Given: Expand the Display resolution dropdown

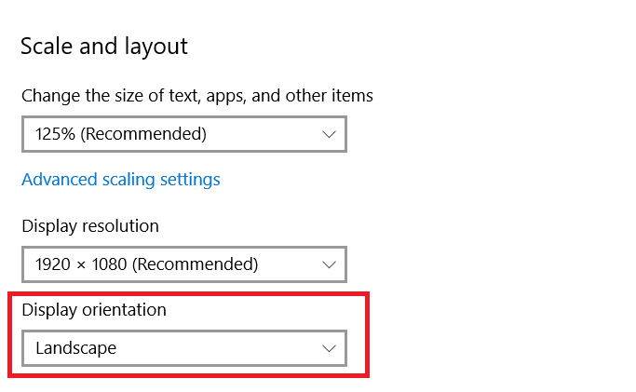Looking at the screenshot, I should coord(183,264).
